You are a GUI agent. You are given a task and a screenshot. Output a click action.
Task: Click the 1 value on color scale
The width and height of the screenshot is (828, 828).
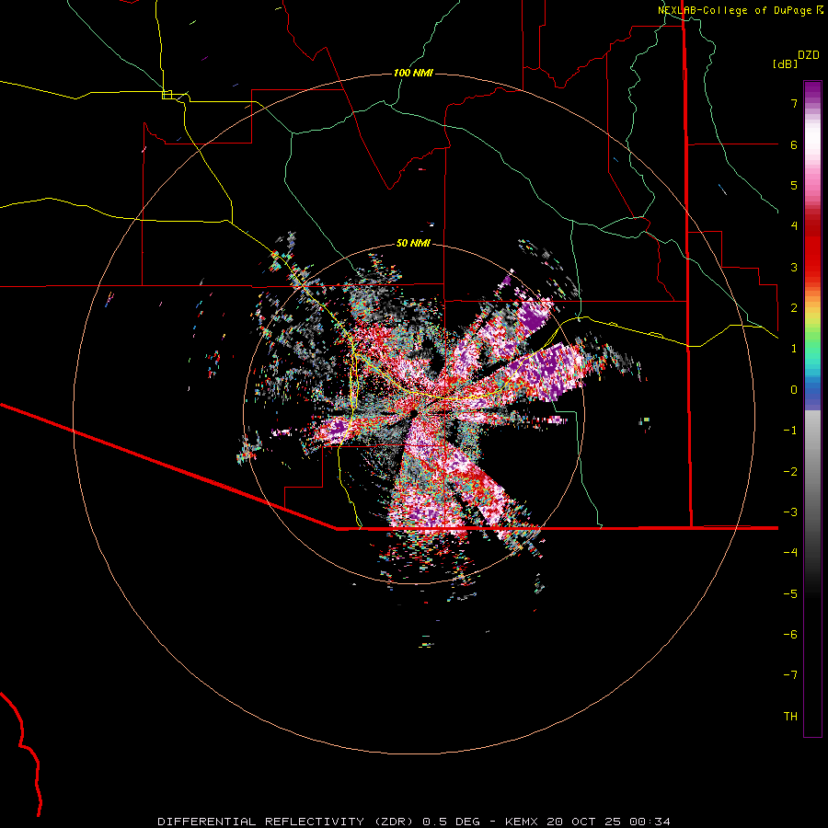[x=794, y=349]
